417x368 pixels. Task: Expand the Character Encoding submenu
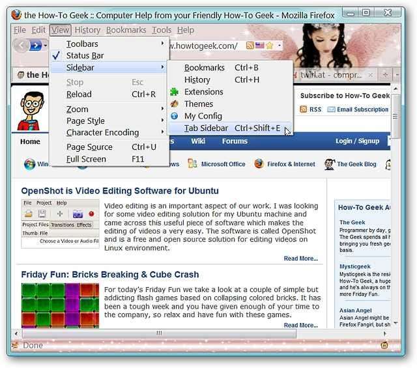click(109, 132)
